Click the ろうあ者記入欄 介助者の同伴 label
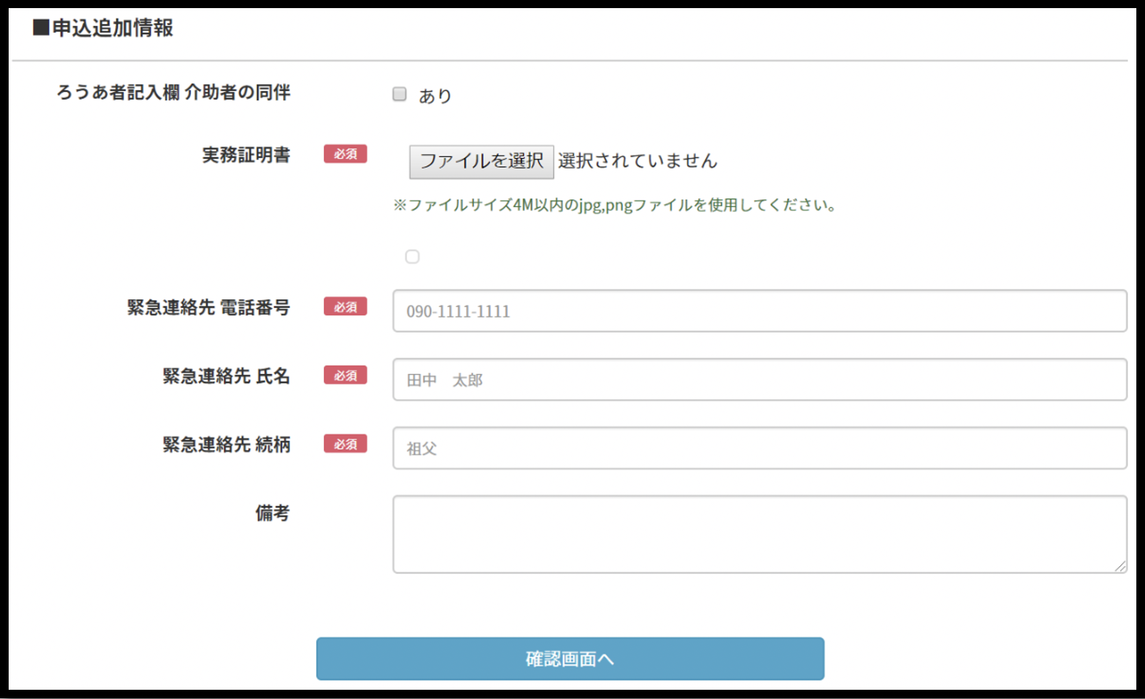1145x699 pixels. (x=173, y=92)
